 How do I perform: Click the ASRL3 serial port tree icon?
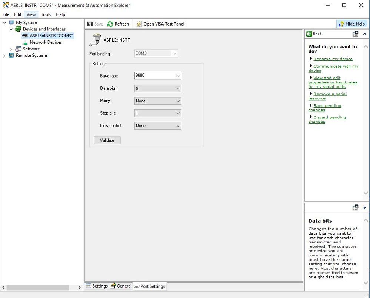[x=25, y=36]
